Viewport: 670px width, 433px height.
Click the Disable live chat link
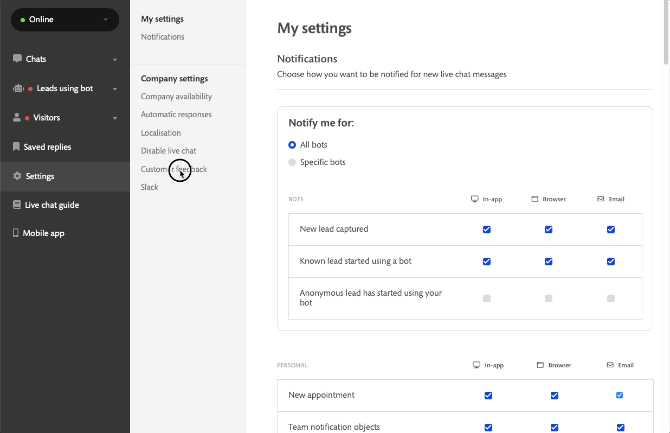pyautogui.click(x=169, y=151)
